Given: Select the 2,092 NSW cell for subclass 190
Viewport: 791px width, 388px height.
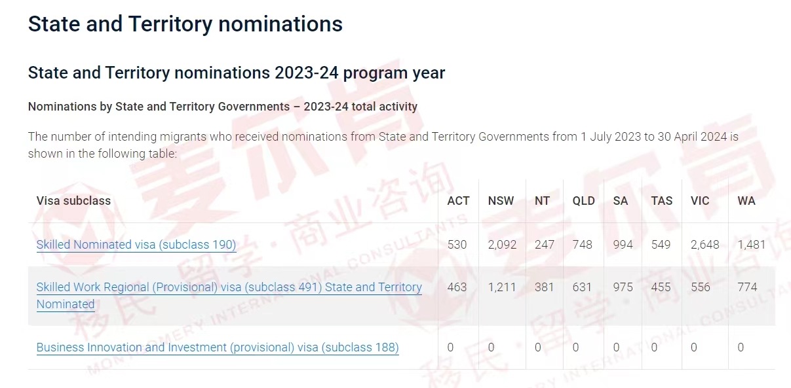Looking at the screenshot, I should tap(502, 245).
